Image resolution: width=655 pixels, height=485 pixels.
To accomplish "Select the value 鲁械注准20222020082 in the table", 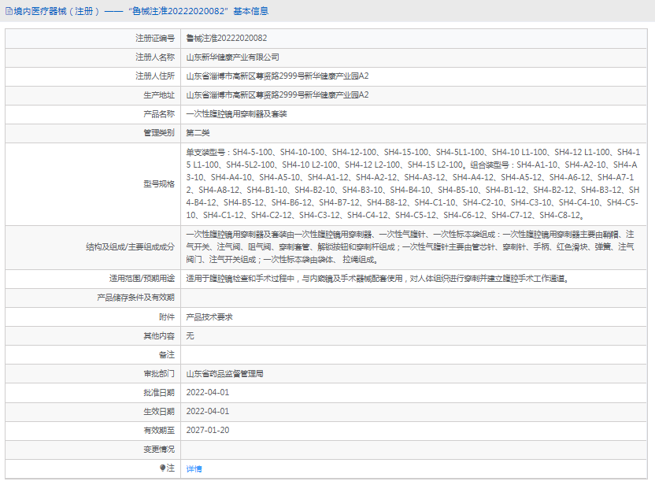I will (227, 38).
